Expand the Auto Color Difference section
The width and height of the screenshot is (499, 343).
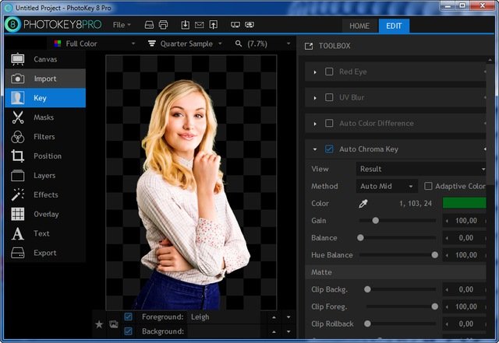click(315, 124)
